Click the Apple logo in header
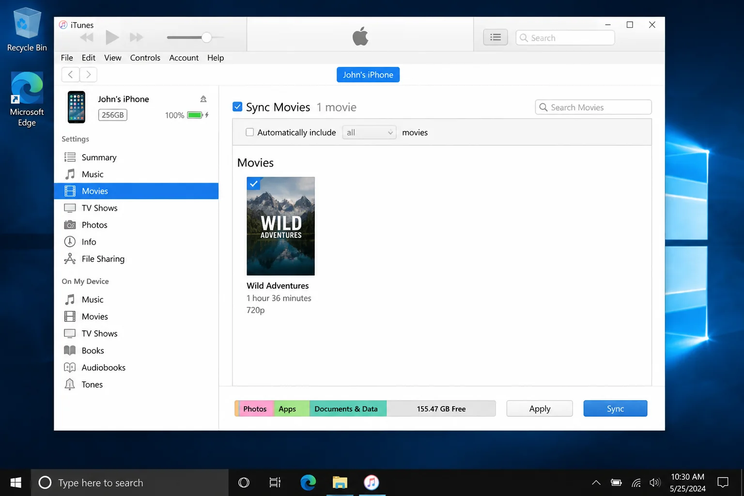 (360, 36)
